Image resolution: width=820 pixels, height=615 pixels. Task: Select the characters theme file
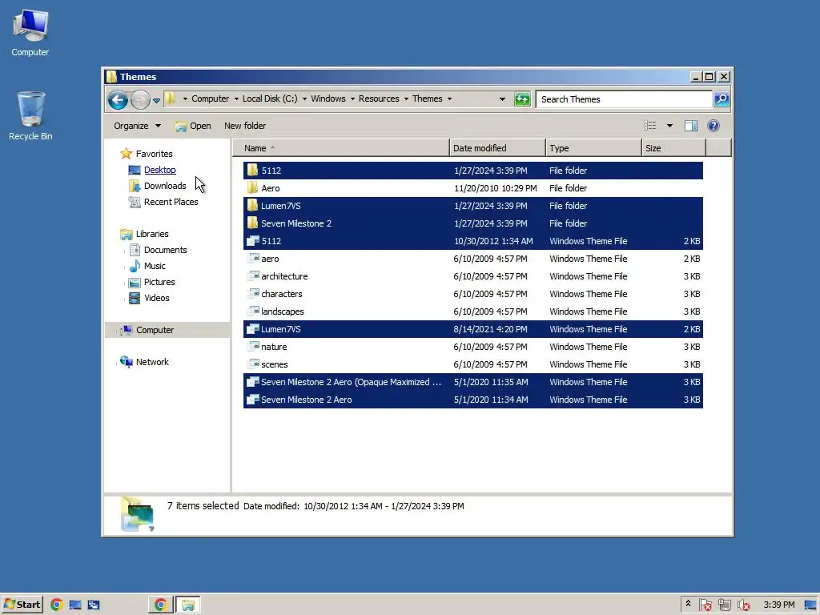472,294
